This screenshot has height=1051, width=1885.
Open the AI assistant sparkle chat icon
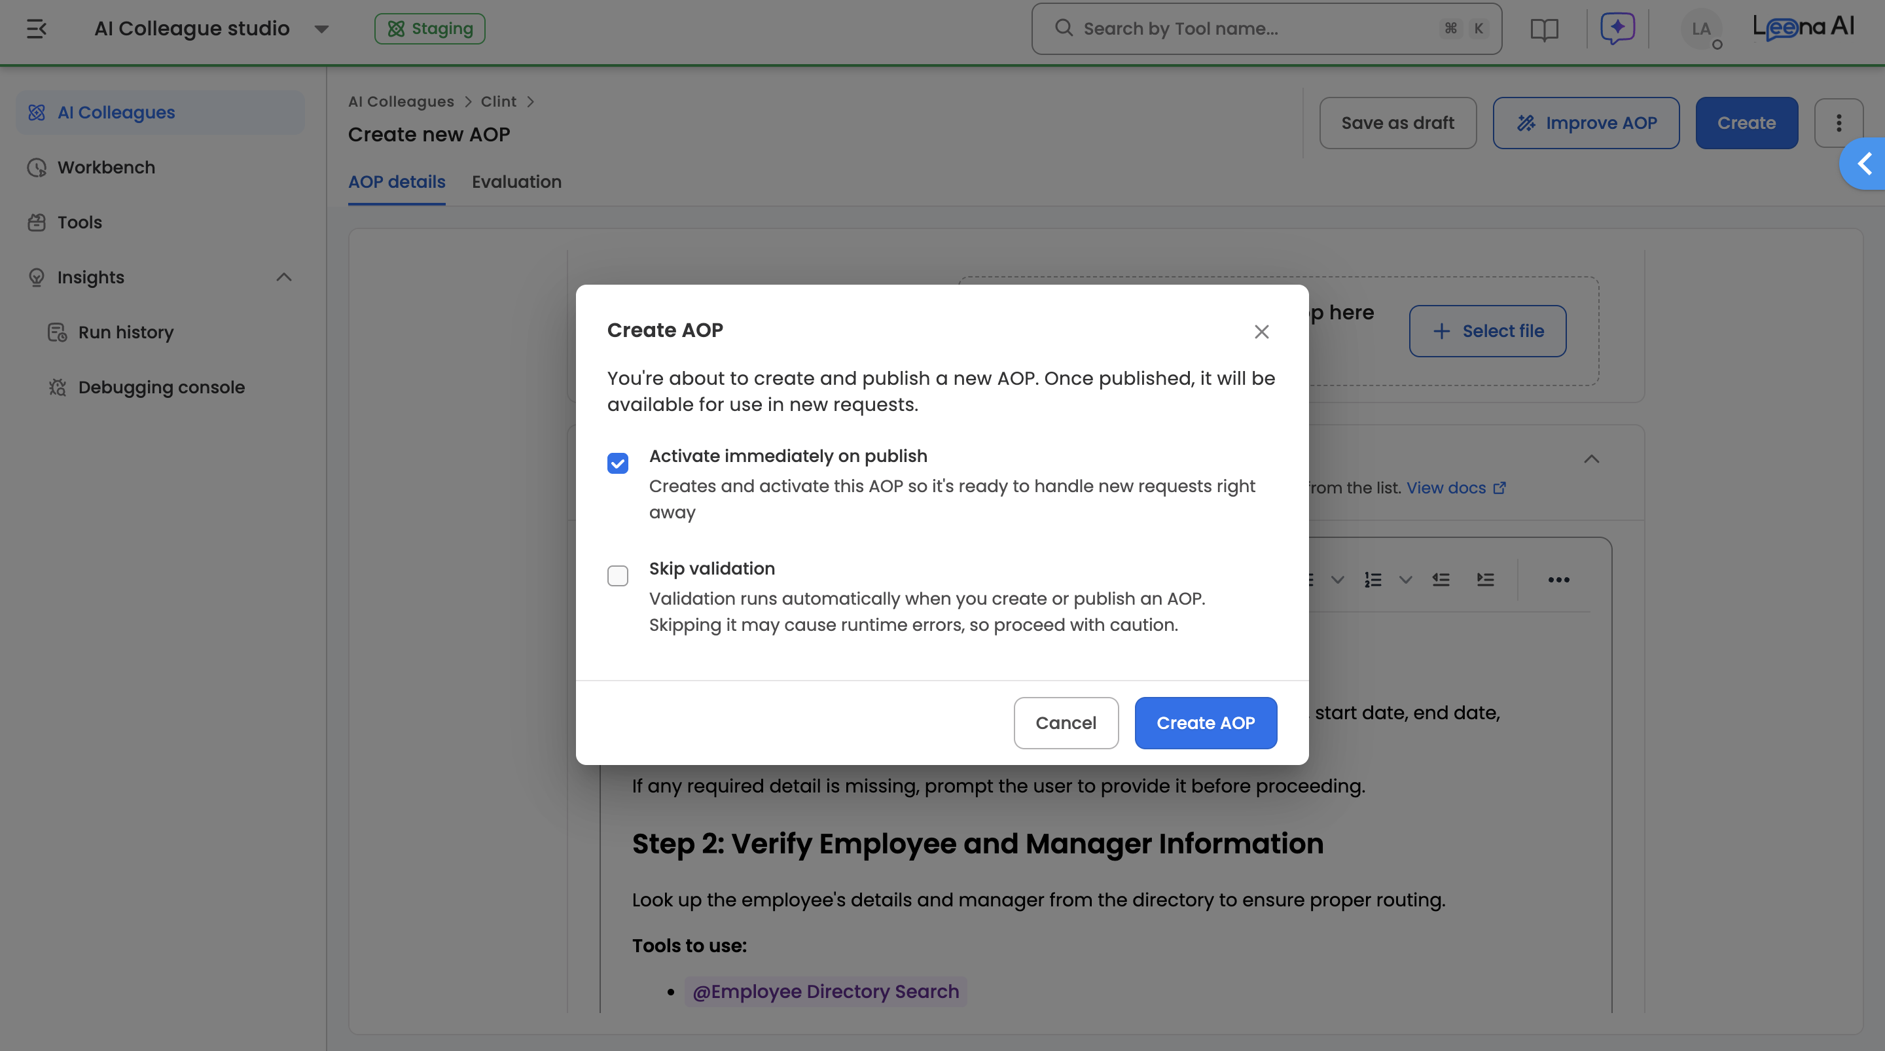[x=1617, y=29]
